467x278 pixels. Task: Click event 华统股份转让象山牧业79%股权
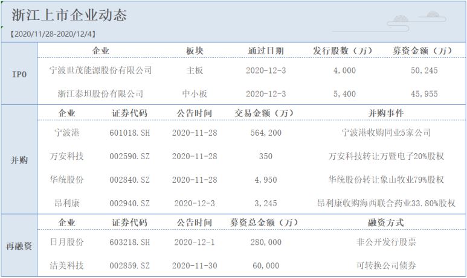pyautogui.click(x=386, y=180)
